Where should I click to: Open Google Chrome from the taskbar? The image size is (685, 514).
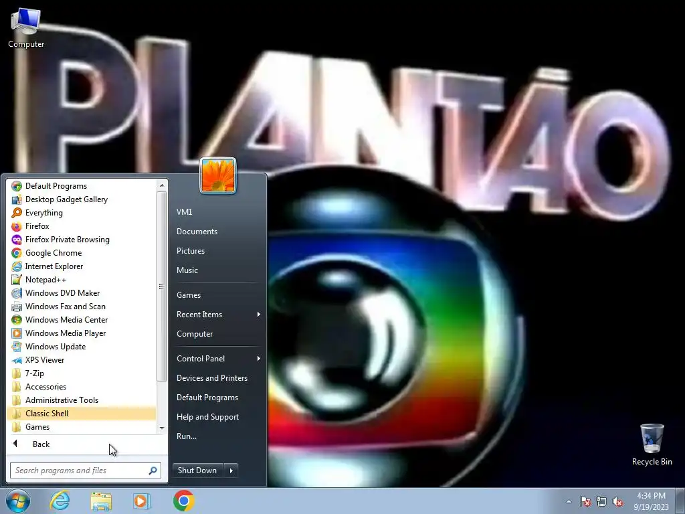coord(183,501)
